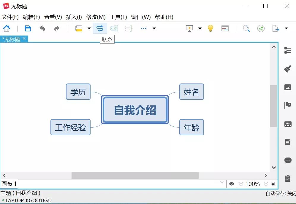Open the Format brush panel
Screen dimensions: 296x204
(x=287, y=69)
